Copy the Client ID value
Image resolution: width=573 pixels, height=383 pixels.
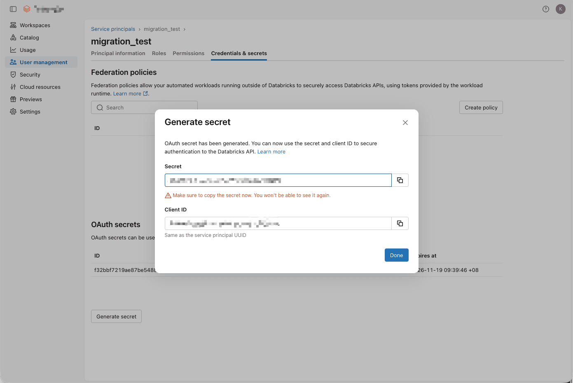[400, 223]
